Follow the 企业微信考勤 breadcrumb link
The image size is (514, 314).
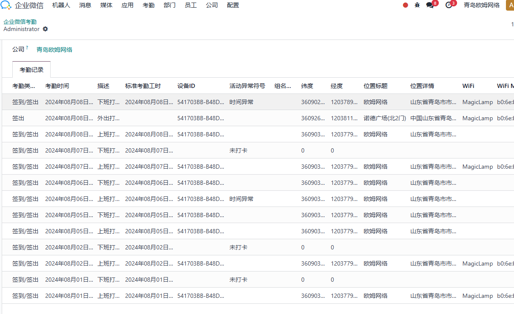pyautogui.click(x=20, y=22)
